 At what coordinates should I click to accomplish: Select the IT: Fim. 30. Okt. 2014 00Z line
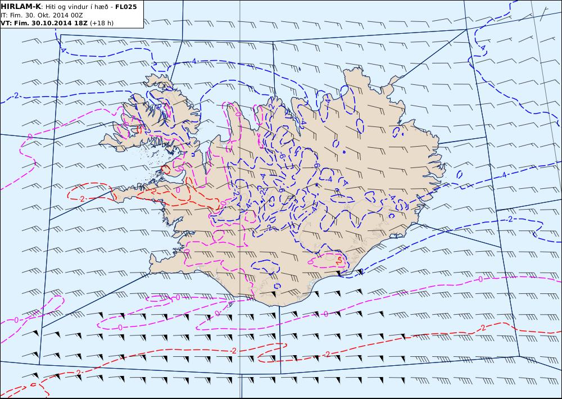pyautogui.click(x=42, y=15)
